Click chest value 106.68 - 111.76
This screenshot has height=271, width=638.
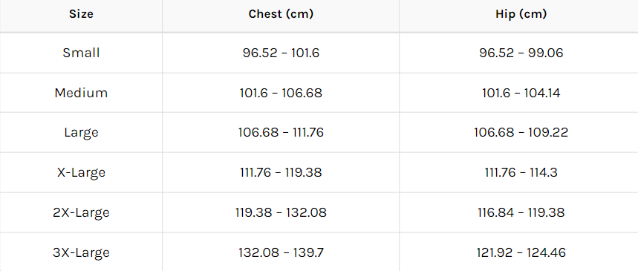(x=281, y=133)
